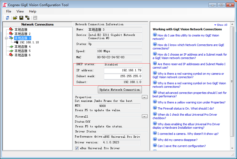Click help icon for 'Firewall status is On'

pos(155,108)
